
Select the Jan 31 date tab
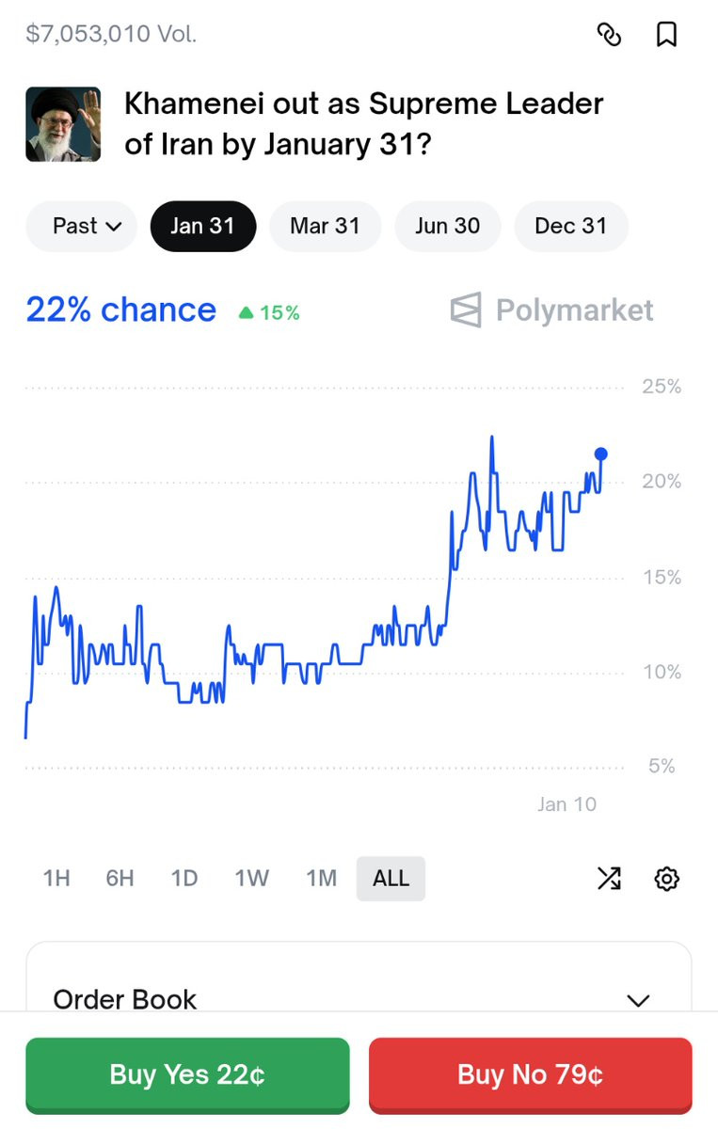[202, 226]
